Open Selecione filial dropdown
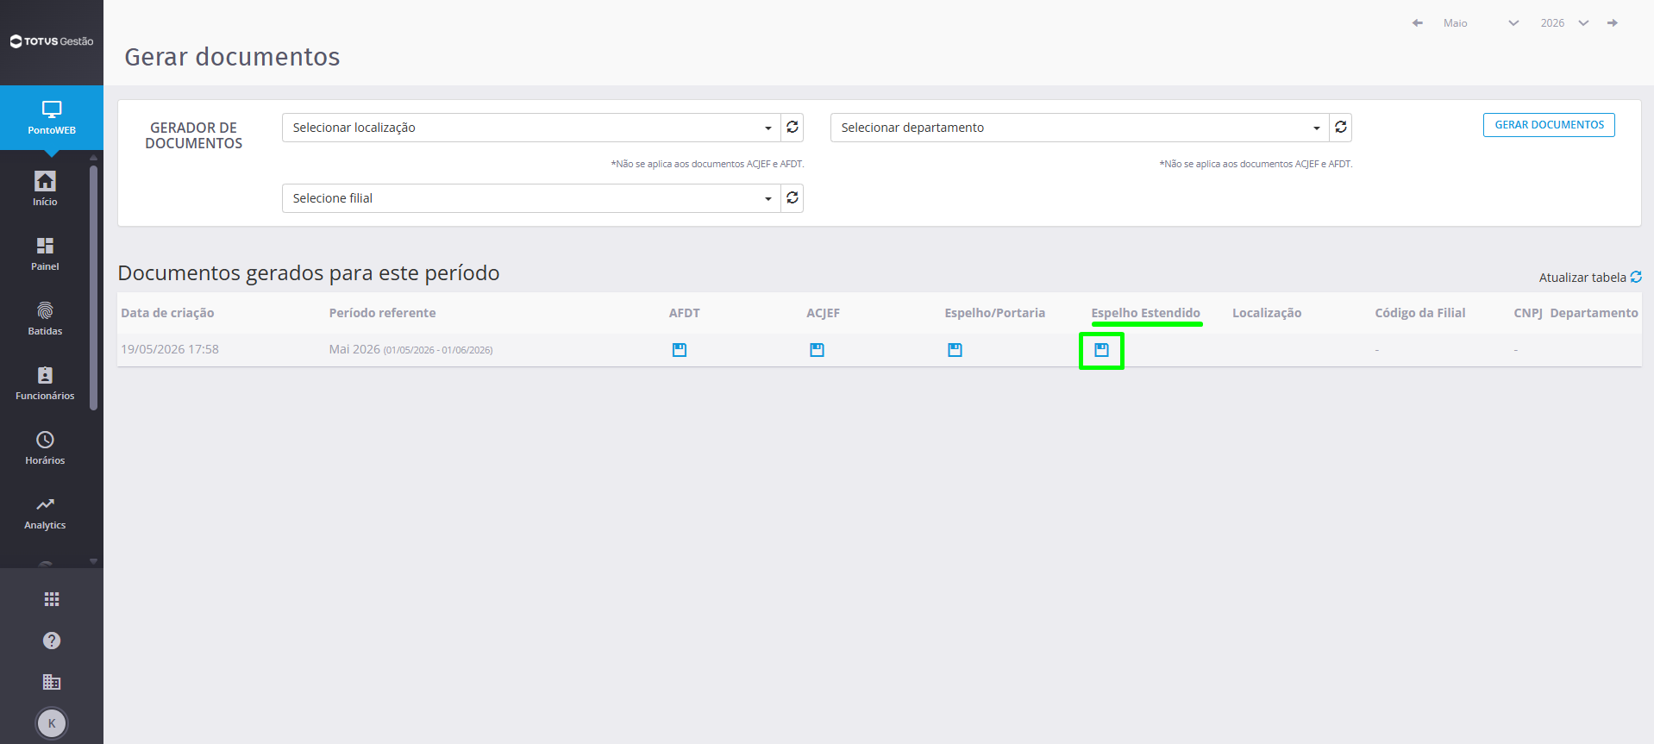Viewport: 1654px width, 744px height. pos(531,198)
